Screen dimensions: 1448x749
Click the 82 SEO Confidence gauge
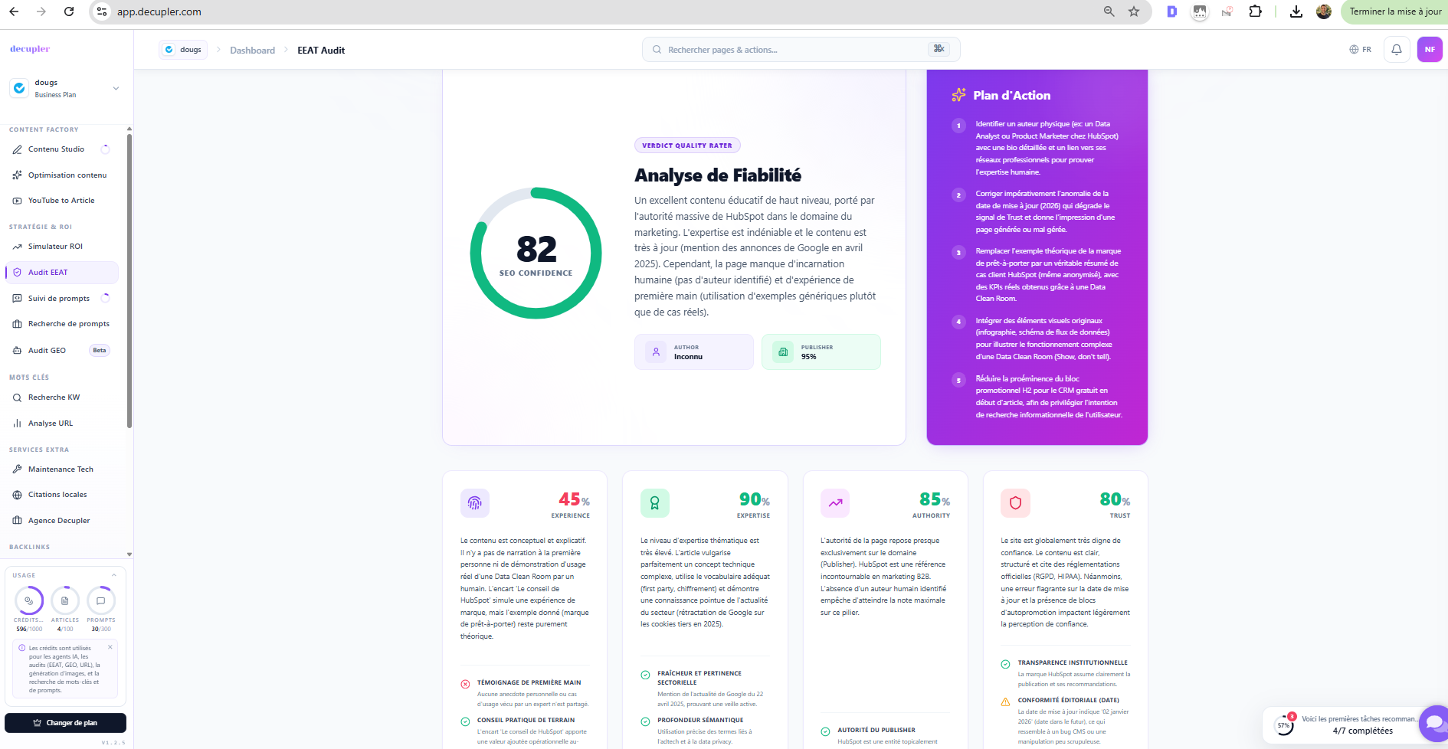tap(536, 253)
